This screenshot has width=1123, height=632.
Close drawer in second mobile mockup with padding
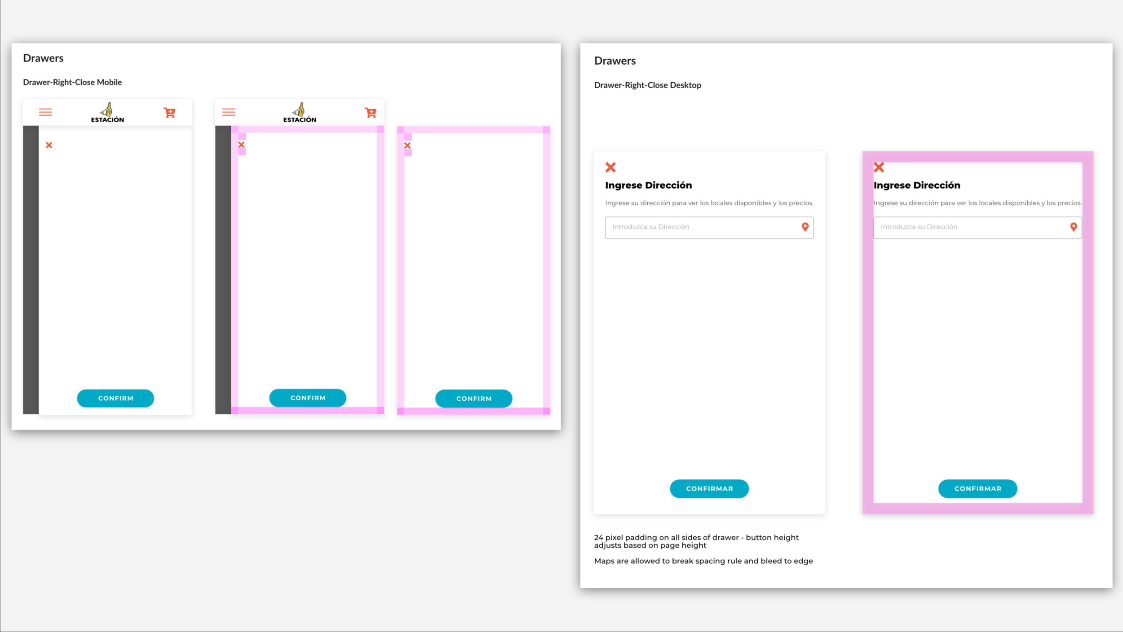pyautogui.click(x=241, y=145)
